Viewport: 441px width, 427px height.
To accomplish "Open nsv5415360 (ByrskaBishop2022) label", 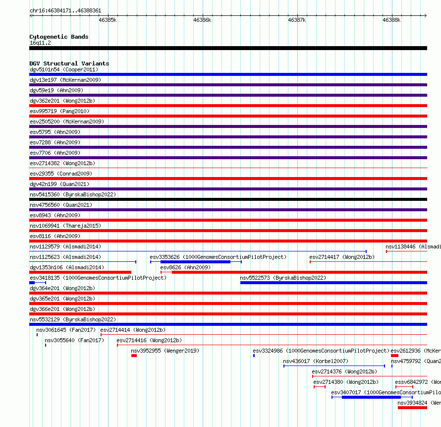I will pyautogui.click(x=73, y=194).
